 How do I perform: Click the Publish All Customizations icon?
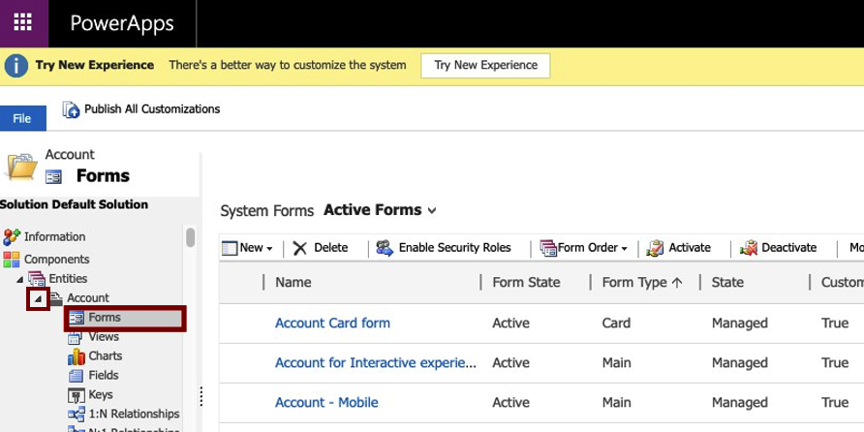click(x=71, y=109)
